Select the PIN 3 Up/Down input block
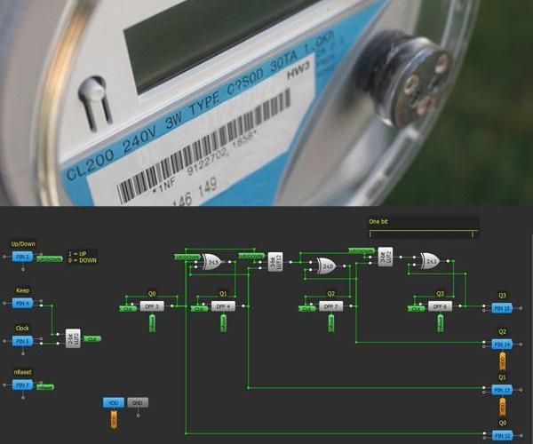The height and width of the screenshot is (444, 533). [22, 257]
